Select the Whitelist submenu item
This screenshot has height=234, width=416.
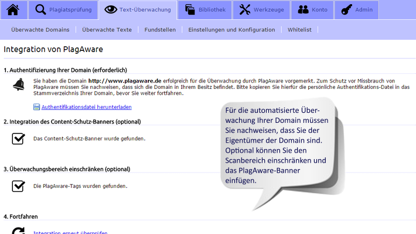299,29
